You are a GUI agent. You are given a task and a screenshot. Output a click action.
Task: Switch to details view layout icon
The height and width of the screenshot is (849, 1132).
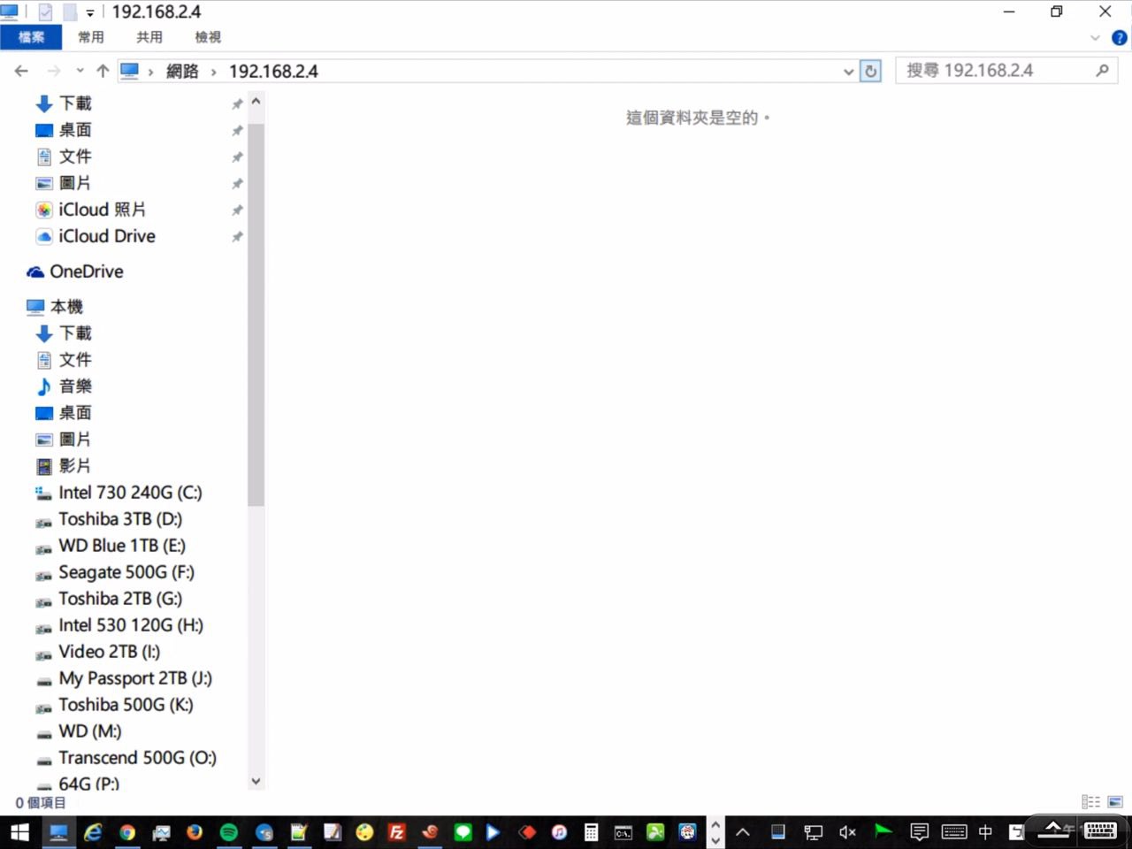point(1091,802)
